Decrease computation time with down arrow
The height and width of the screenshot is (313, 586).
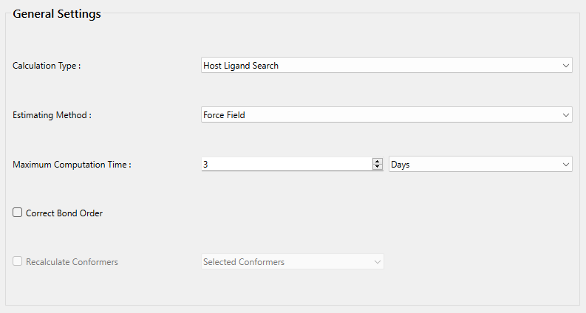(378, 168)
